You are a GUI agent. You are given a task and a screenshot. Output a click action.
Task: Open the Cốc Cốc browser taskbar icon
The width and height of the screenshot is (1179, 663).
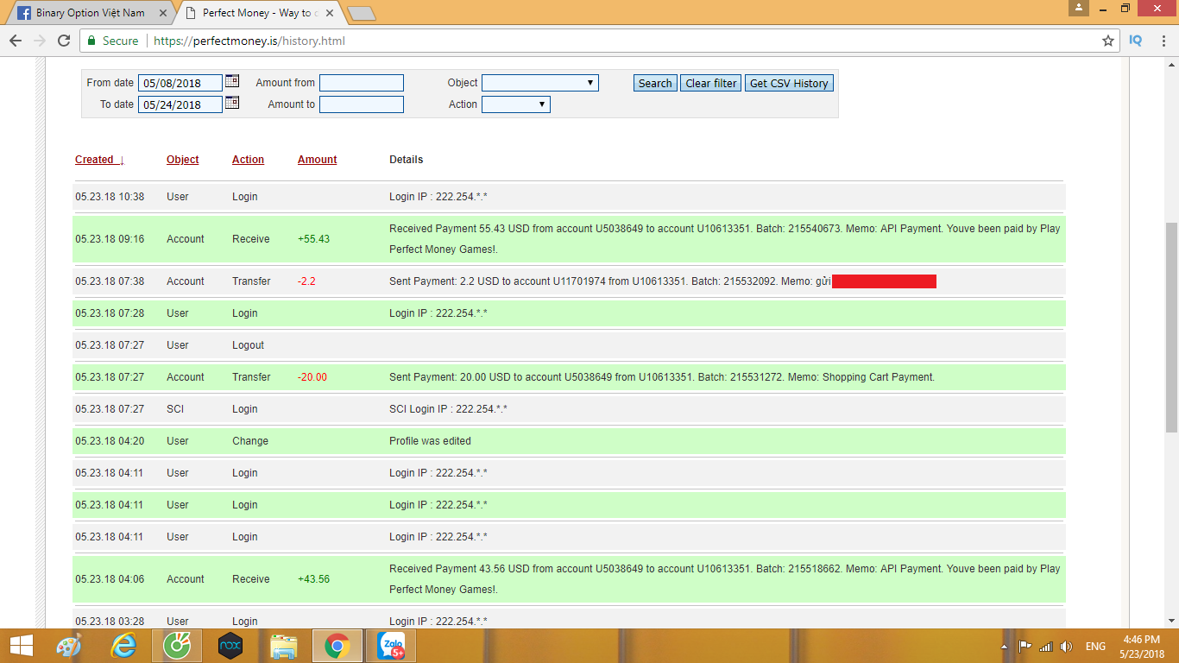point(177,646)
